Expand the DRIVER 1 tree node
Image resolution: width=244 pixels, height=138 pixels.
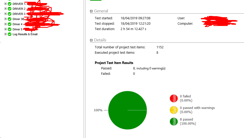6,4
